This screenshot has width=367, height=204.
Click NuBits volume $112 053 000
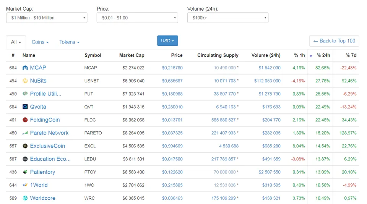267,81
